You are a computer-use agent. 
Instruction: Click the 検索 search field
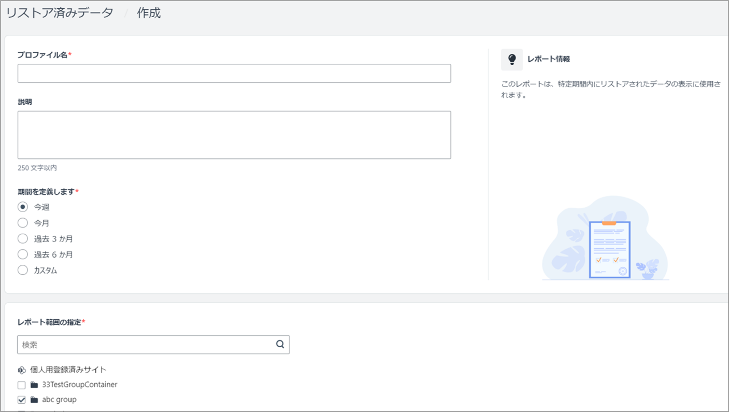pos(153,345)
